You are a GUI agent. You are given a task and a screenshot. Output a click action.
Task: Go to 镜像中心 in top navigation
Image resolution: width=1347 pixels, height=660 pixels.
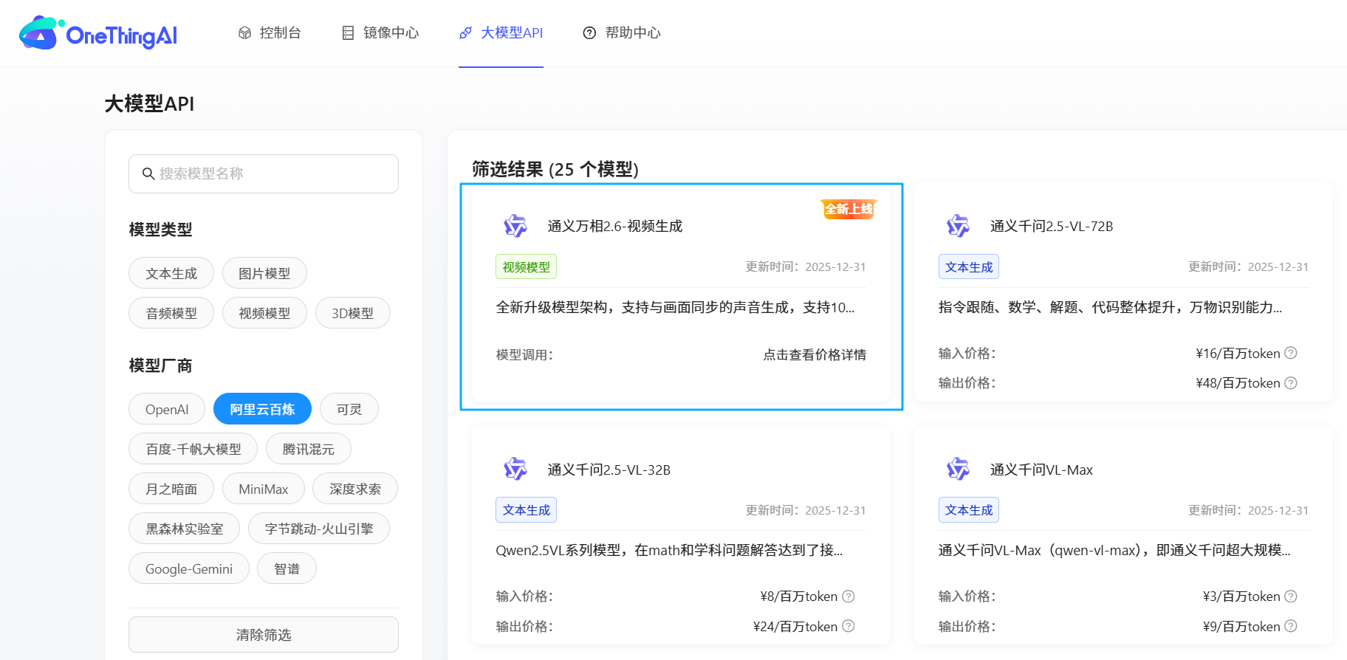[x=381, y=33]
